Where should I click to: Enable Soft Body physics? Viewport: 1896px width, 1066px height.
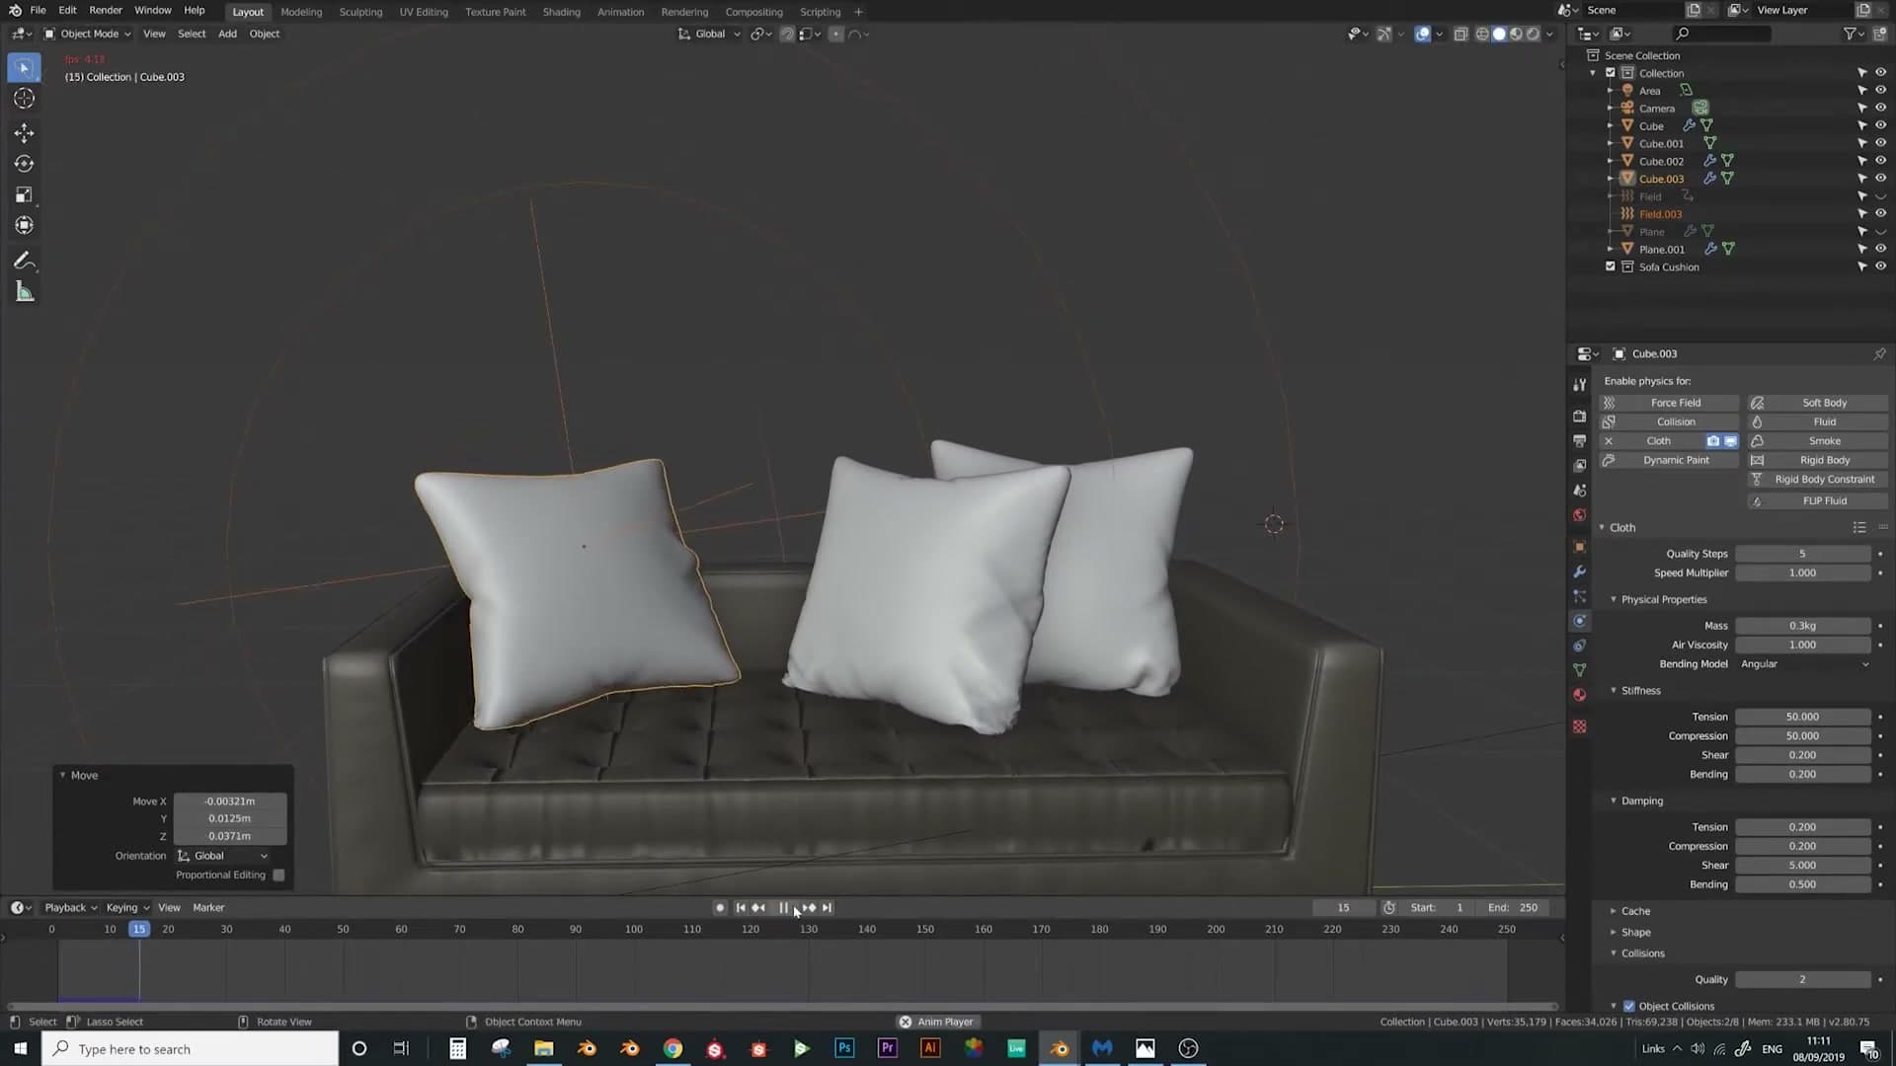(x=1818, y=403)
